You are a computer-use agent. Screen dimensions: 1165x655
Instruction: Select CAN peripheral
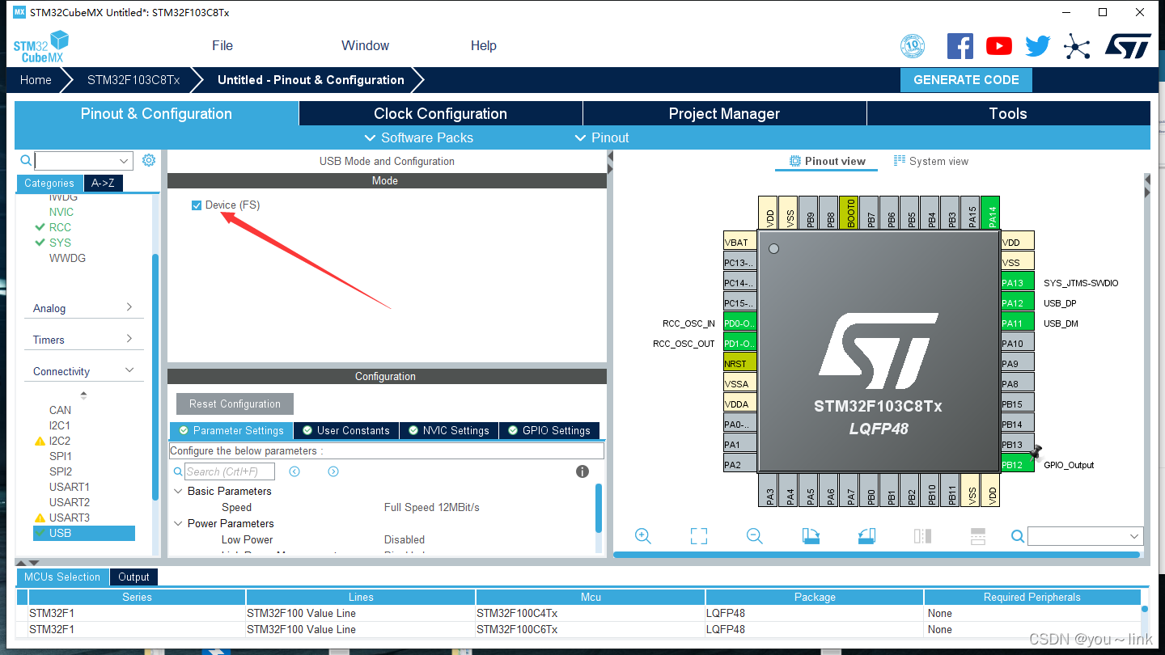pyautogui.click(x=60, y=410)
